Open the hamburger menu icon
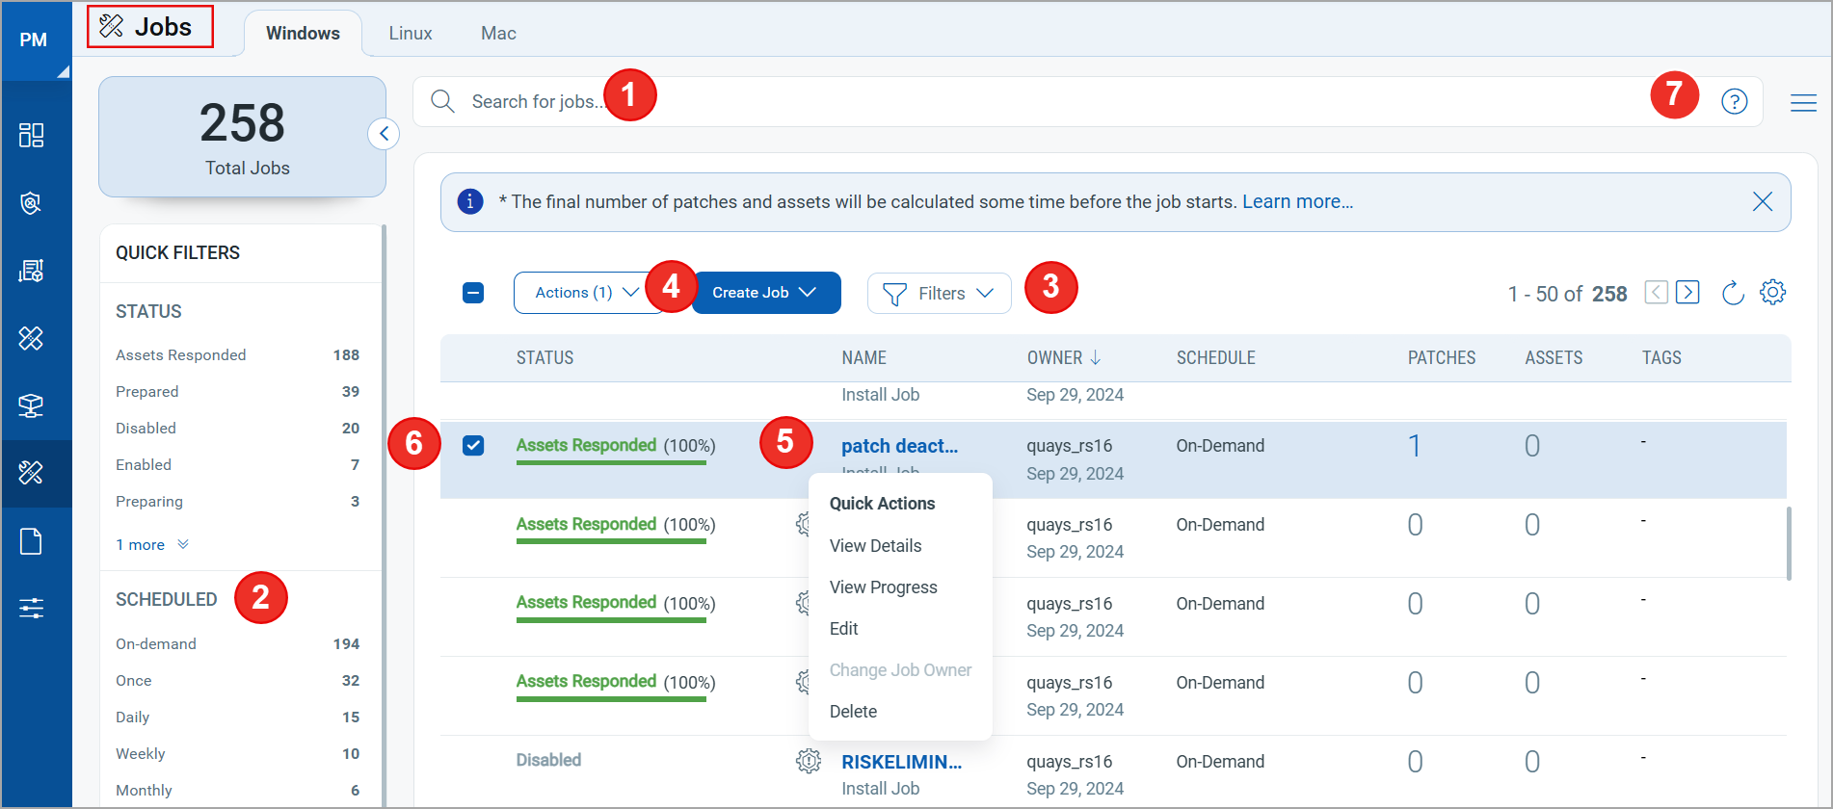Image resolution: width=1833 pixels, height=809 pixels. (1803, 102)
